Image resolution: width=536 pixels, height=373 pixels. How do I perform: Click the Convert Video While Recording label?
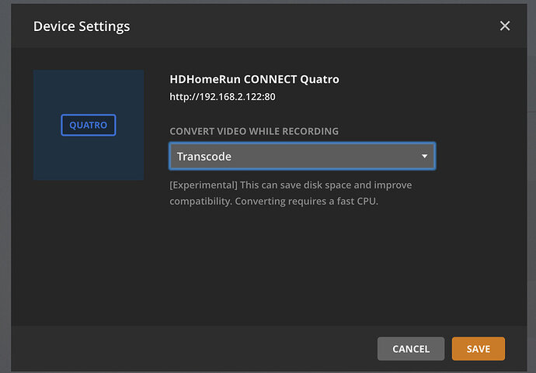(x=254, y=131)
